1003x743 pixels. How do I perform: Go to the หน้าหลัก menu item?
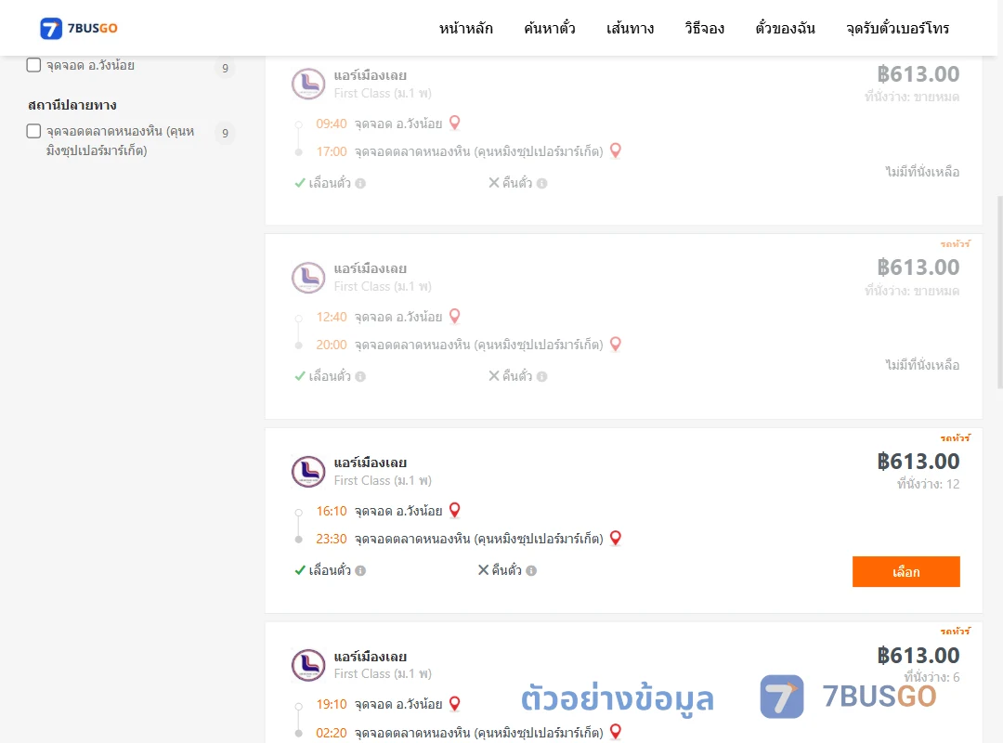[x=465, y=28]
